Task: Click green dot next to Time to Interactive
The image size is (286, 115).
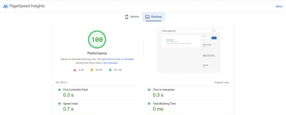Action: pos(149,90)
